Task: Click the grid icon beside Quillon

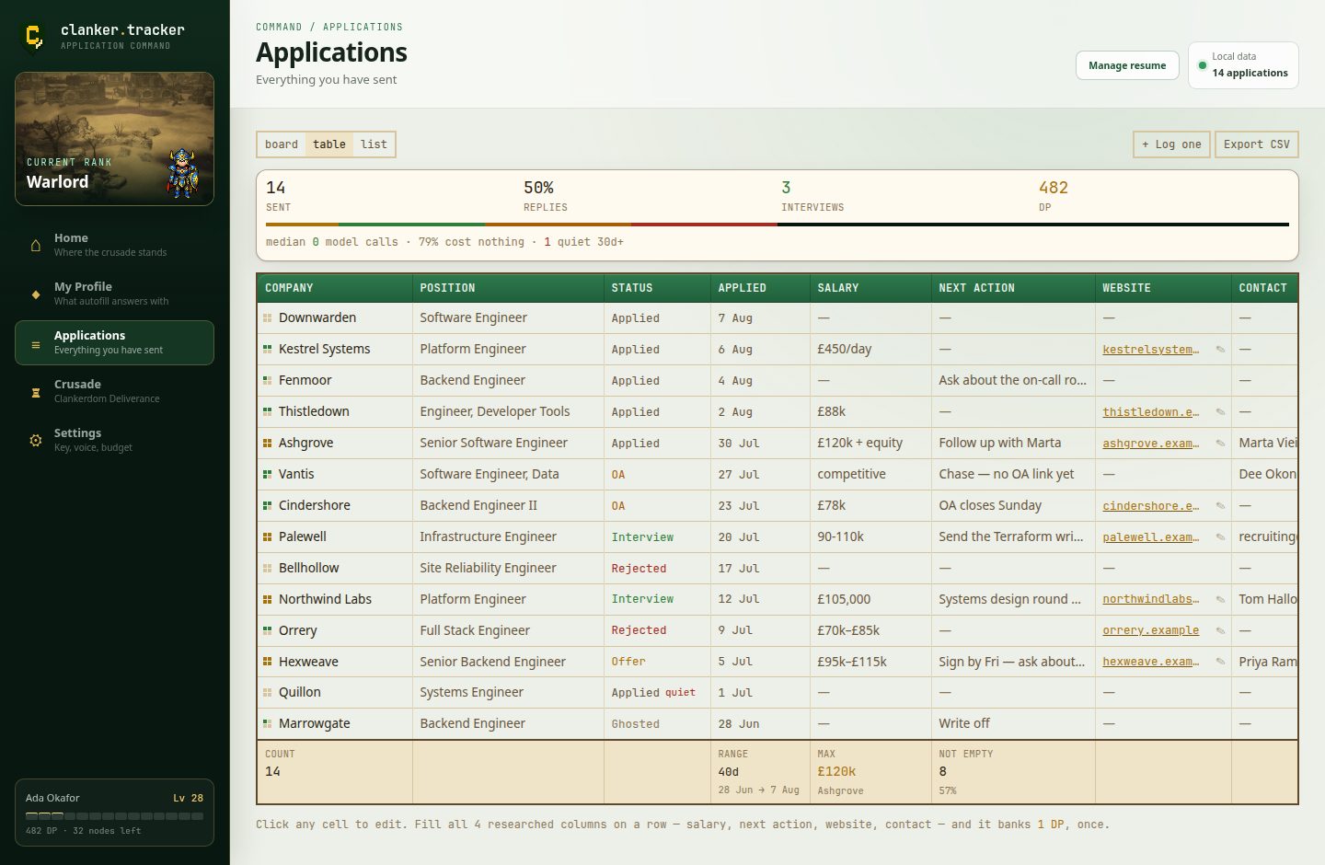Action: [x=268, y=693]
